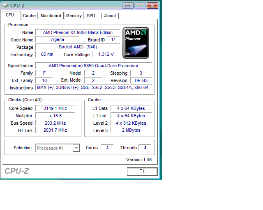Click the Core Speed value 3149.1 MHz
The height and width of the screenshot is (210, 263).
pyautogui.click(x=55, y=108)
